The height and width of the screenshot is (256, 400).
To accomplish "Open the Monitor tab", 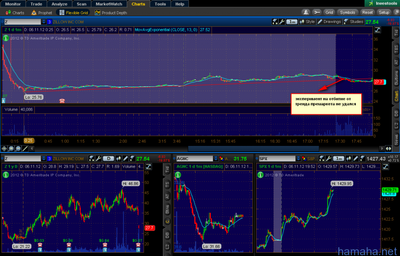I will pyautogui.click(x=13, y=4).
